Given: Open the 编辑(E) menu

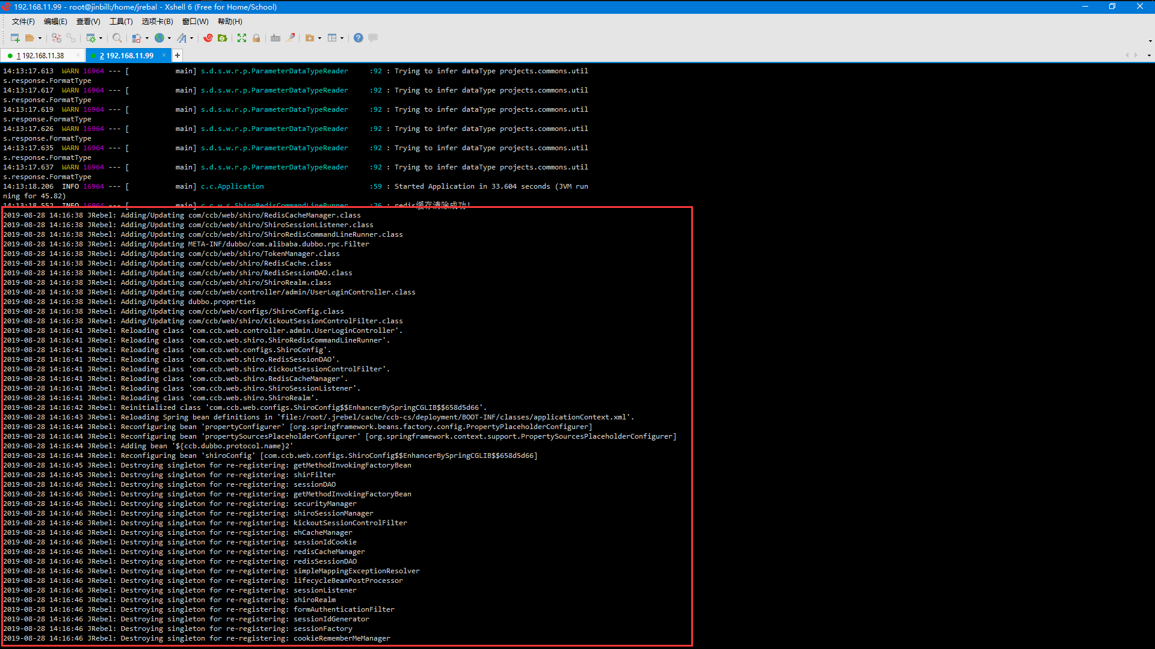Looking at the screenshot, I should [x=55, y=22].
